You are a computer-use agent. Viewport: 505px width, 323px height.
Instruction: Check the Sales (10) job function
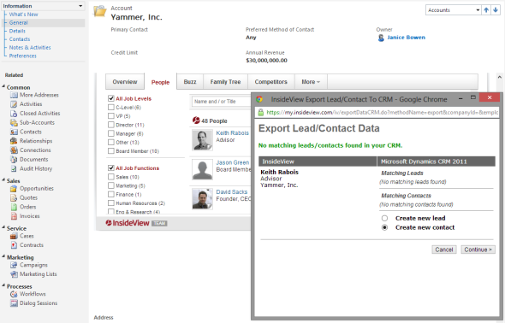[111, 177]
